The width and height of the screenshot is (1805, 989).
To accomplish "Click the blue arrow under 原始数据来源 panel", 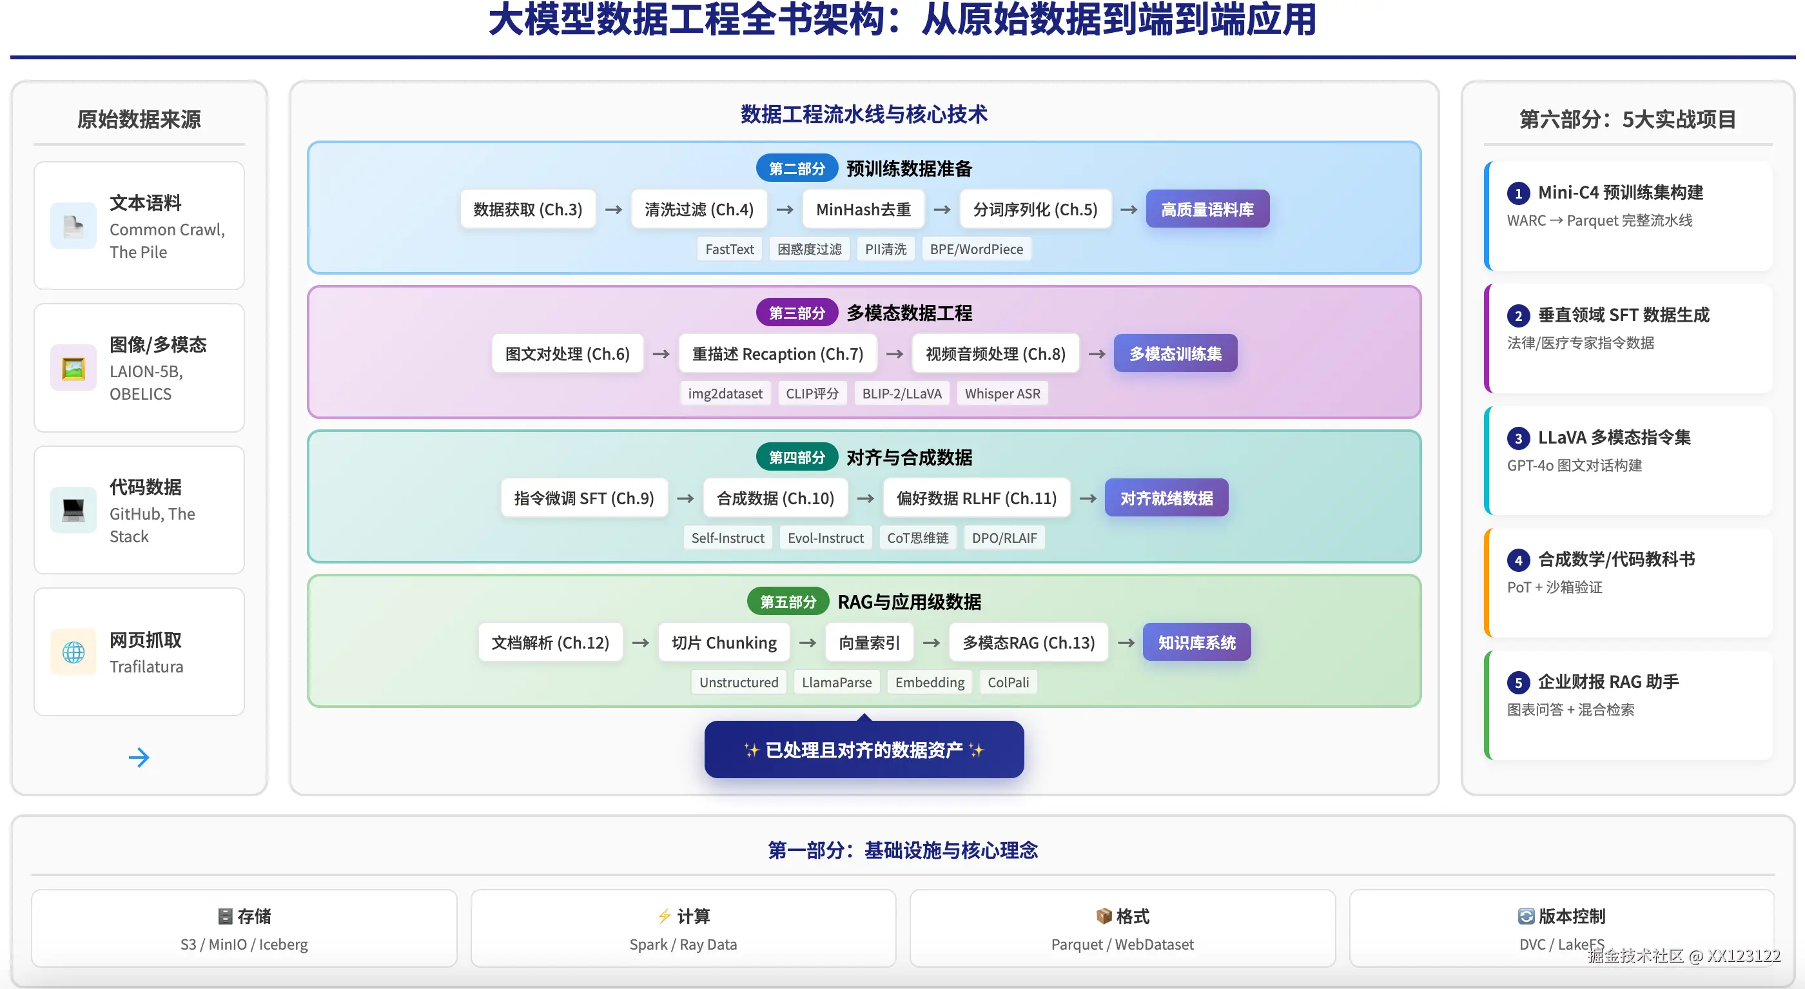I will click(x=139, y=758).
